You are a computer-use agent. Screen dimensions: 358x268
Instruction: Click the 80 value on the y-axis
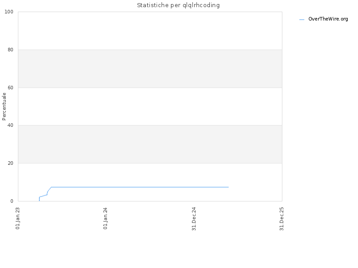point(10,50)
